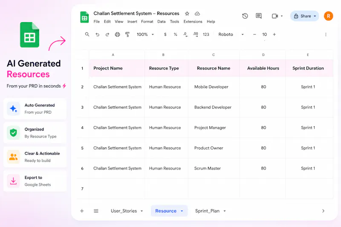Click the Project Manager cell
Screen dimensions: 341x227
point(214,128)
